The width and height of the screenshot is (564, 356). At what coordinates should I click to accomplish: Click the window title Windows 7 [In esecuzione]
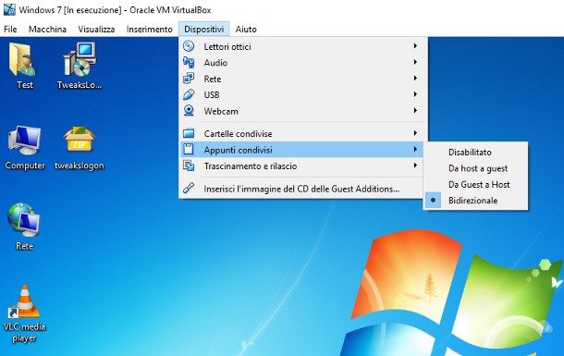coord(70,9)
